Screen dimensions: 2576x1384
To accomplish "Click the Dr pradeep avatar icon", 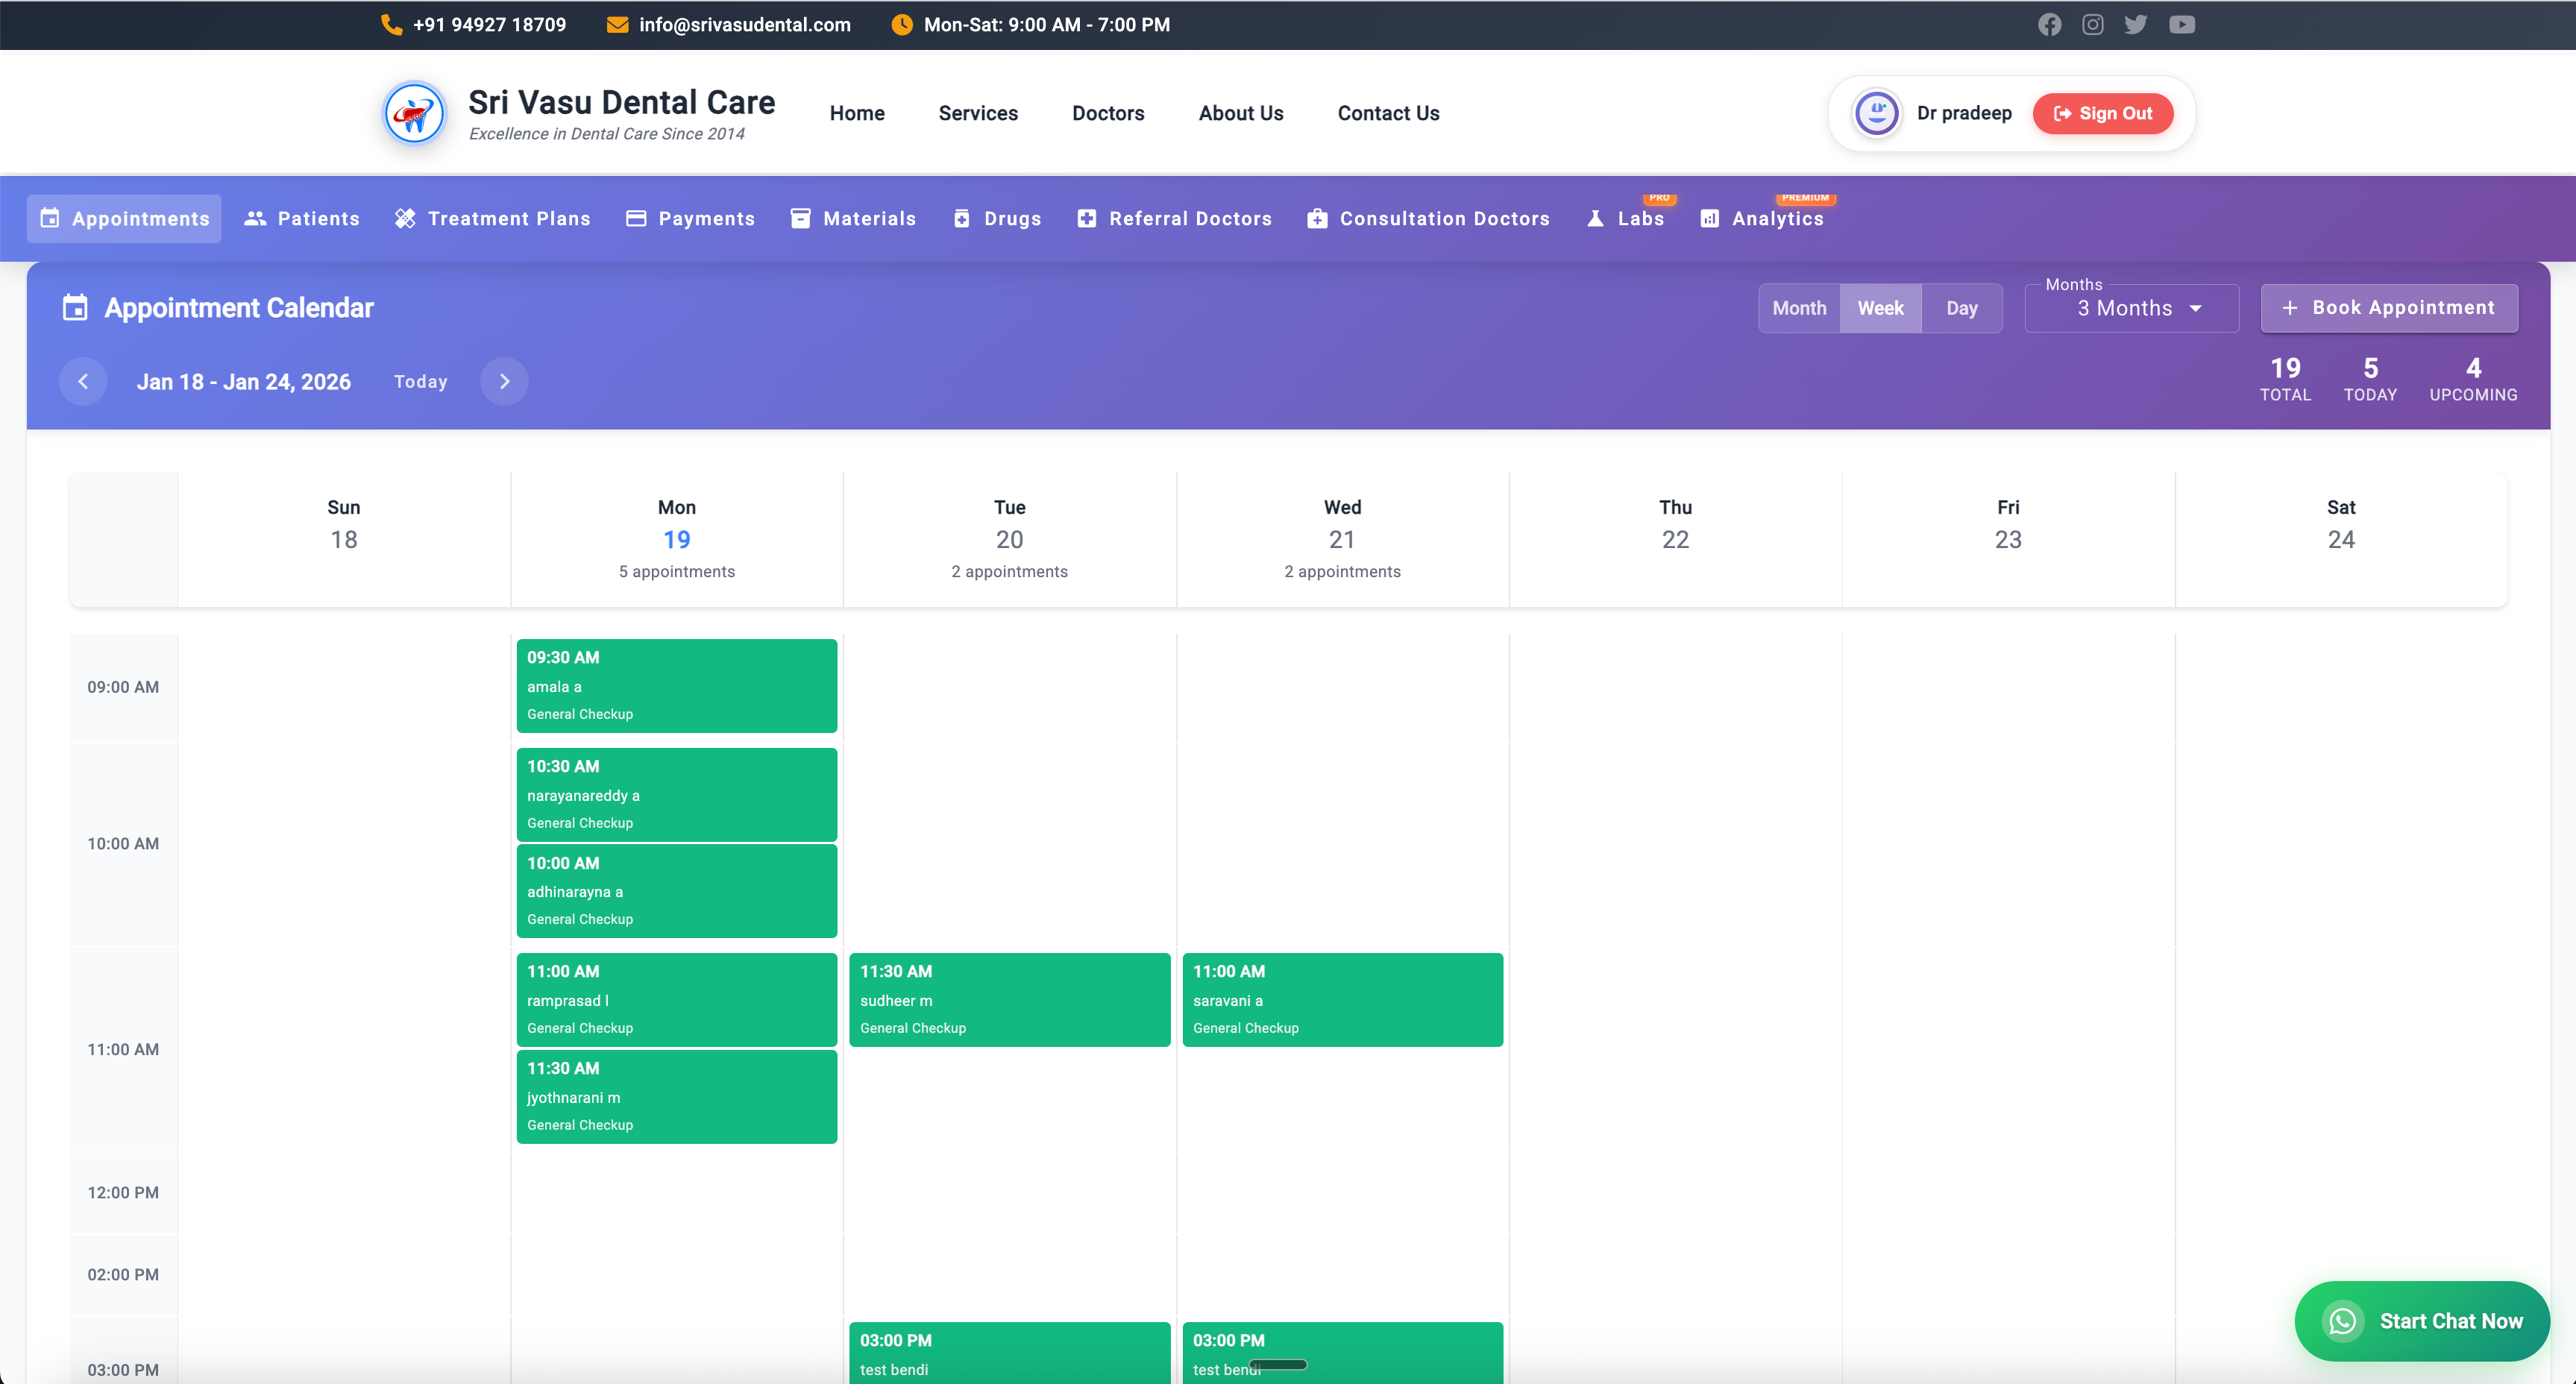I will tap(1876, 113).
